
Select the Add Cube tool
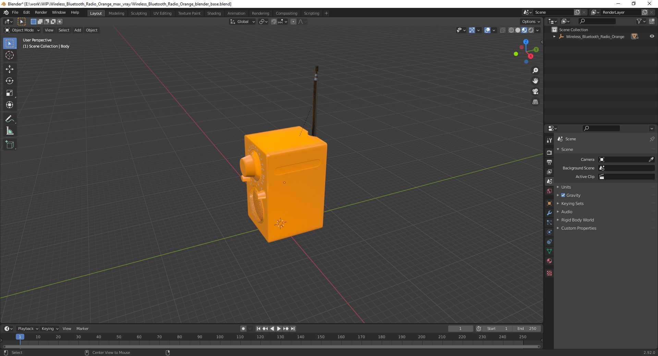coord(10,145)
